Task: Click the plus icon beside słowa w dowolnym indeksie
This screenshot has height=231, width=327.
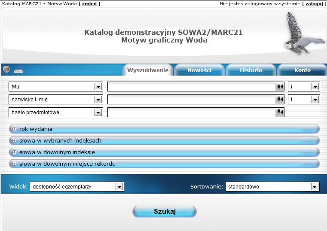Action: 14,152
